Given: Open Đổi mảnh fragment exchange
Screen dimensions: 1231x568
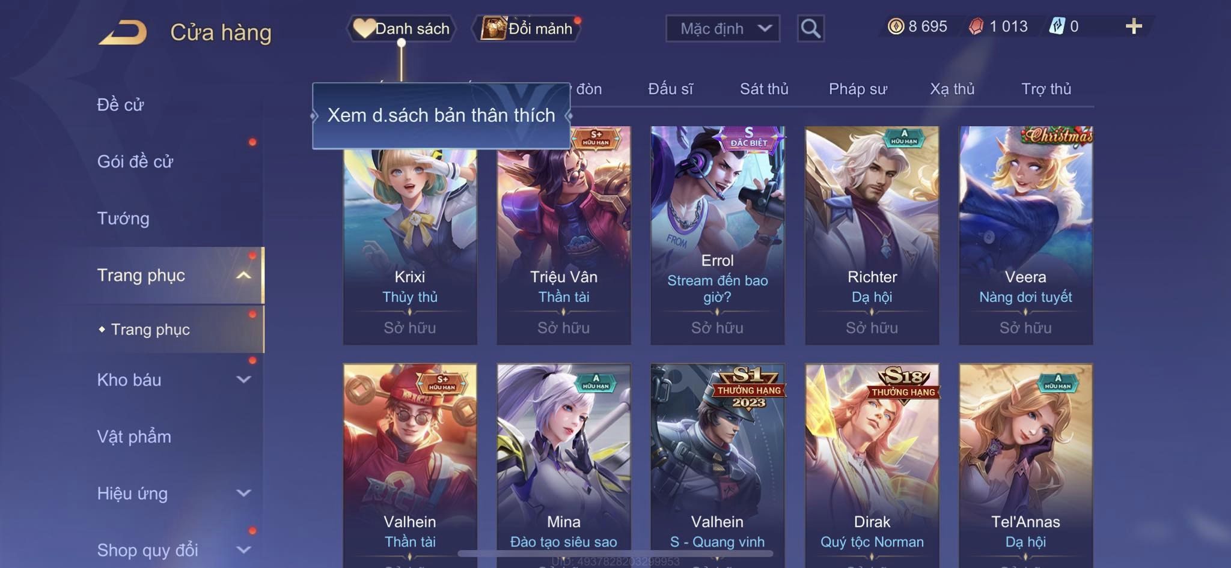Looking at the screenshot, I should point(527,28).
